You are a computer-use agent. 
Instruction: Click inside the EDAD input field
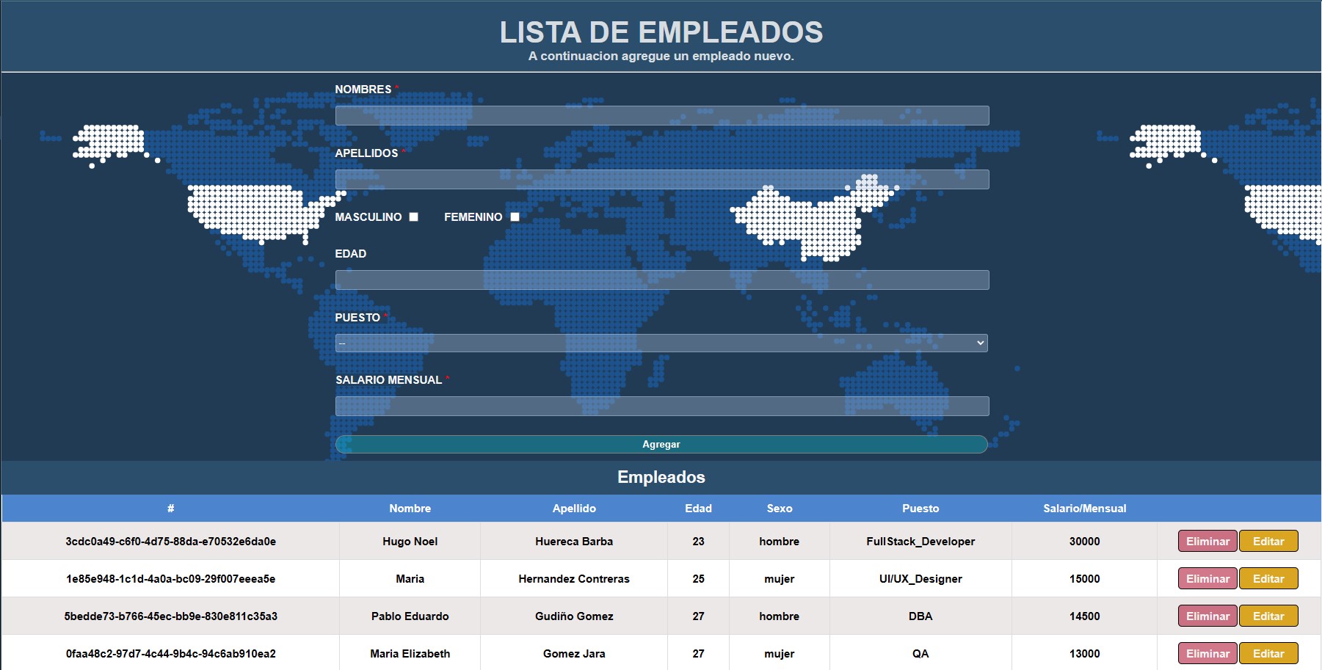pyautogui.click(x=661, y=279)
